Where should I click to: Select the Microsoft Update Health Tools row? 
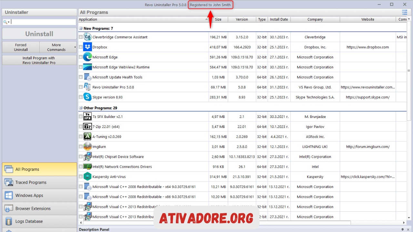pos(242,77)
